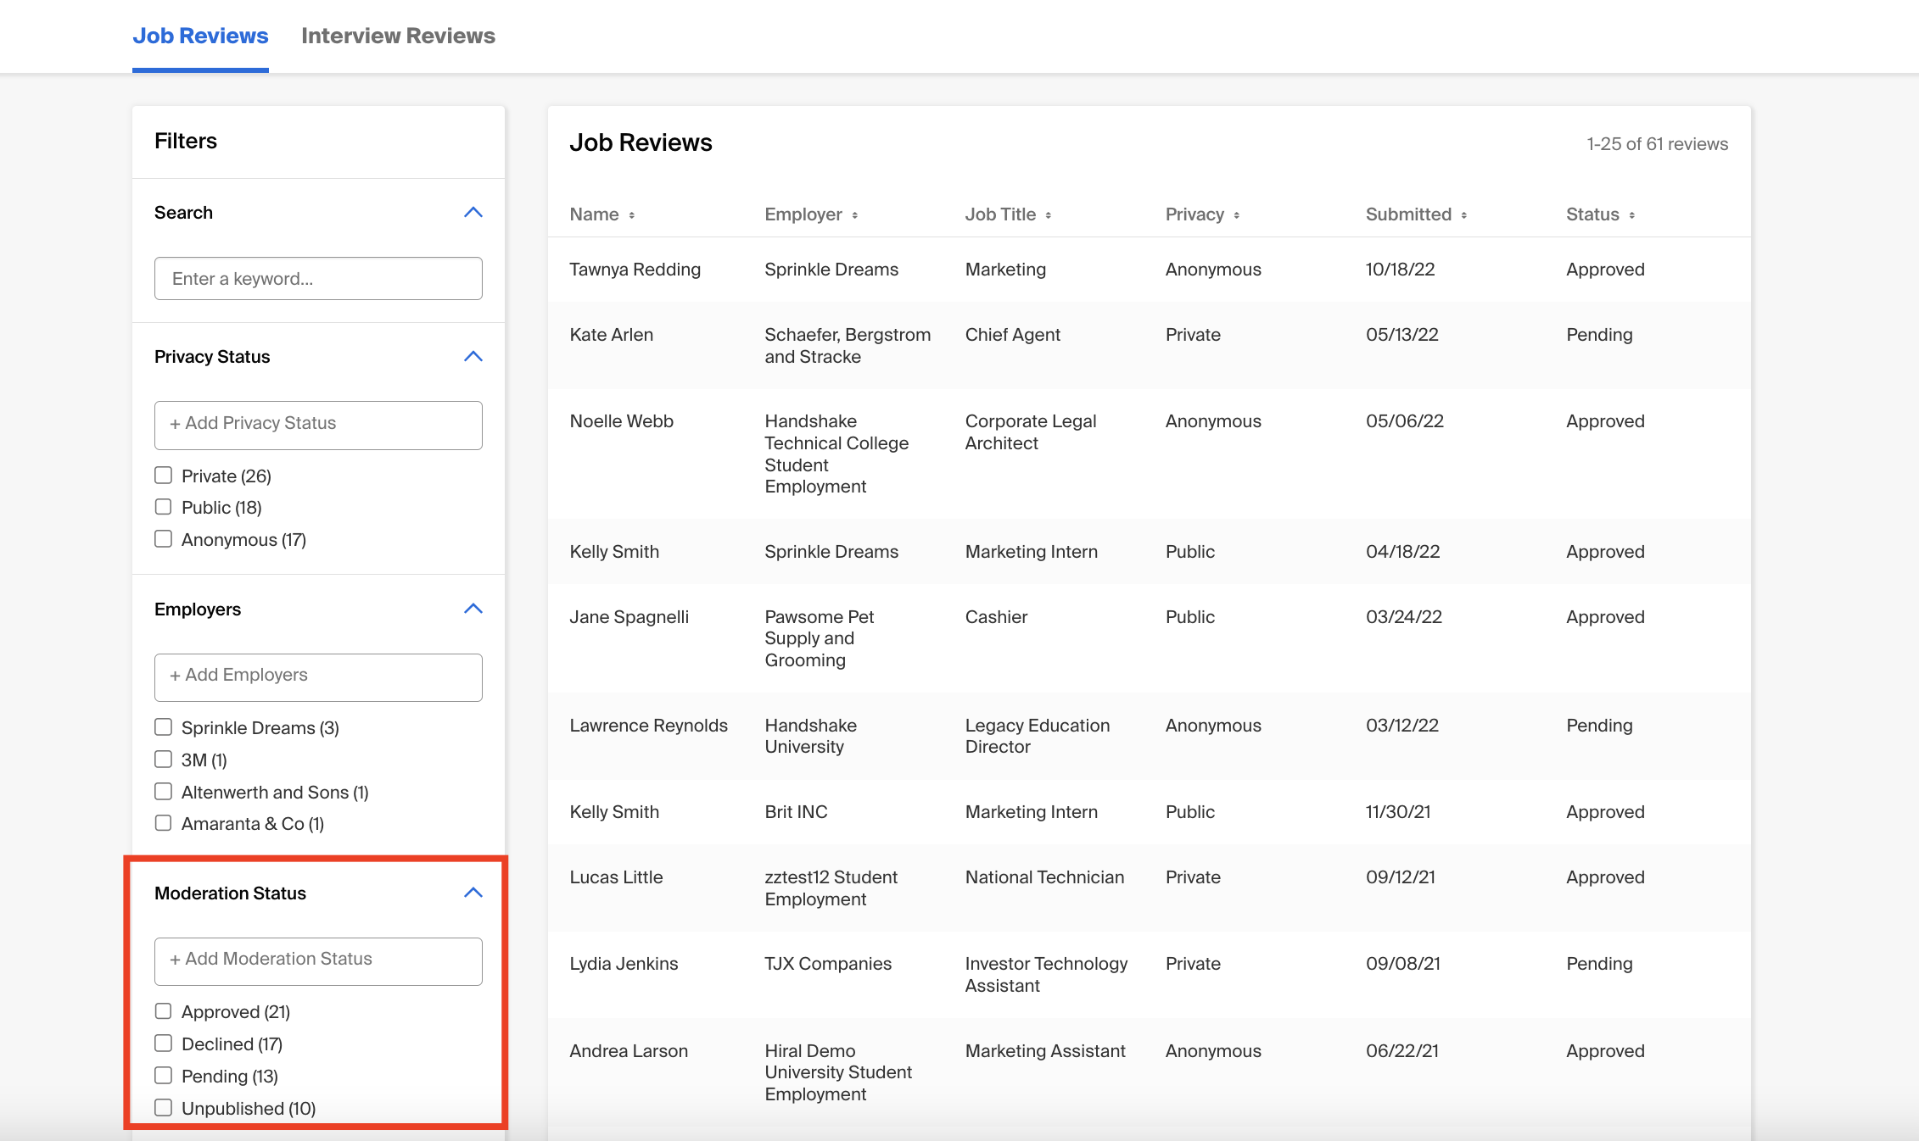Collapse the Moderation Status section
1919x1141 pixels.
(x=473, y=893)
